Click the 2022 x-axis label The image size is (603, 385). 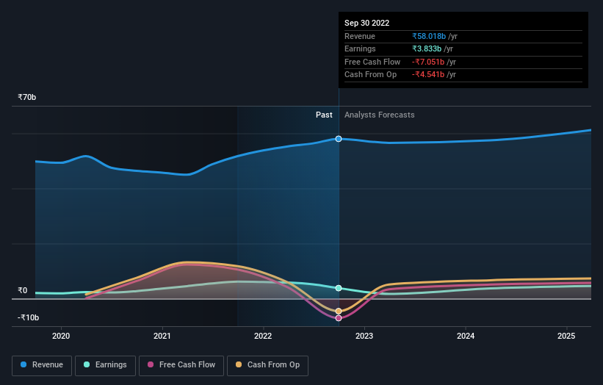(263, 337)
